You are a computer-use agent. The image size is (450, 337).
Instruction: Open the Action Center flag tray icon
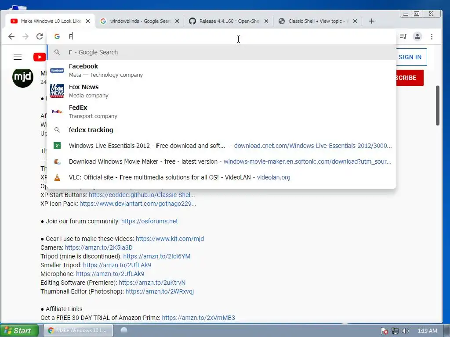[x=385, y=331]
